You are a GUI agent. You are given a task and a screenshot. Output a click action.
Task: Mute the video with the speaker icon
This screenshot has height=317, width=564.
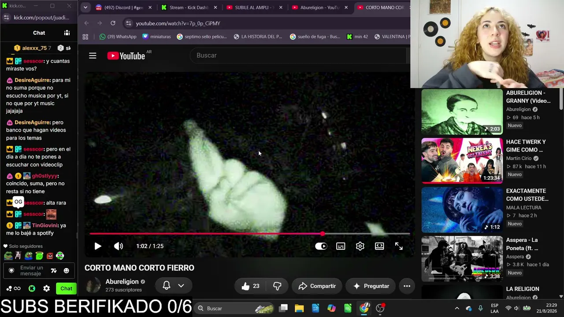click(x=119, y=246)
